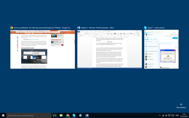Click the volume speaker tray icon
This screenshot has width=189, height=118.
pyautogui.click(x=166, y=116)
